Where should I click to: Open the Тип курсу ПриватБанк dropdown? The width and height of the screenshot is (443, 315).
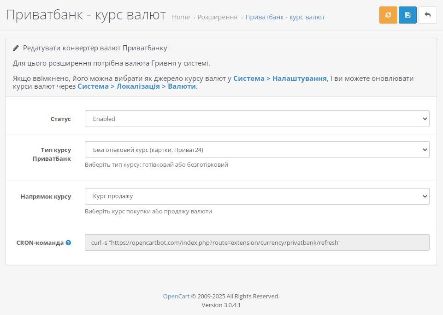point(257,150)
